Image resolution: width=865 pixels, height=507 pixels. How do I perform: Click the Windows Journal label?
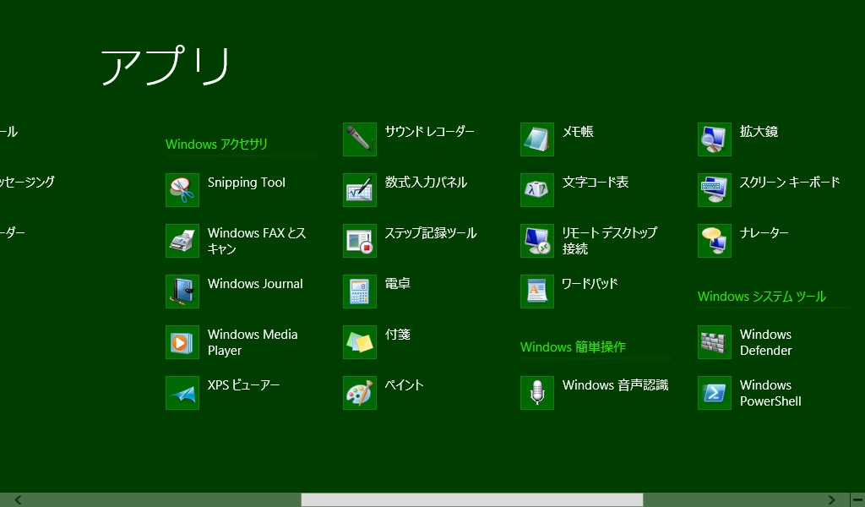pyautogui.click(x=255, y=284)
